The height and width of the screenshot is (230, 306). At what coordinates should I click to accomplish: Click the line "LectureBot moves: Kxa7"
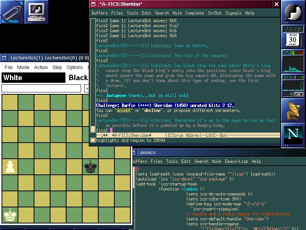click(x=153, y=26)
